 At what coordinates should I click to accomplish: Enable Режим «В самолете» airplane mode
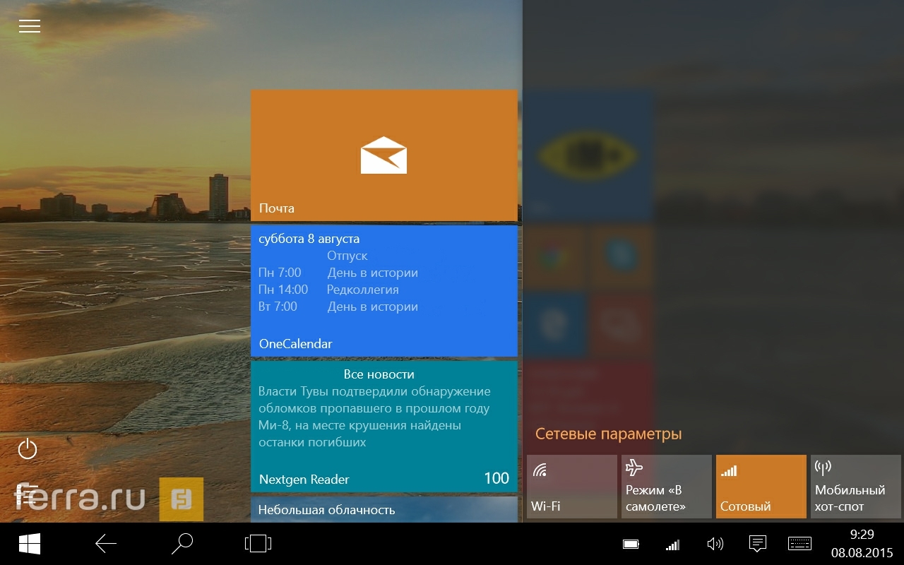coord(667,486)
